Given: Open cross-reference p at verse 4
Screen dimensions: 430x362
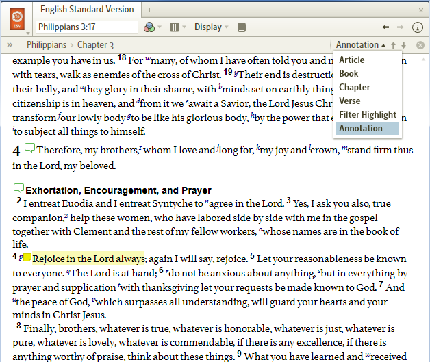Looking at the screenshot, I should point(21,257).
